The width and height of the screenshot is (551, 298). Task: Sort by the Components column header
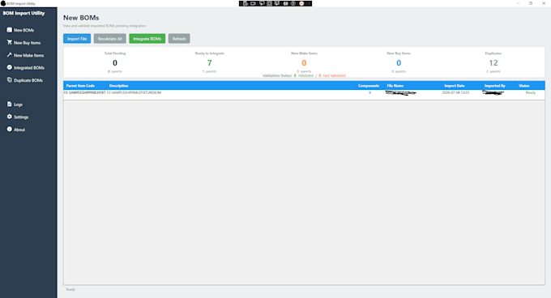[369, 86]
